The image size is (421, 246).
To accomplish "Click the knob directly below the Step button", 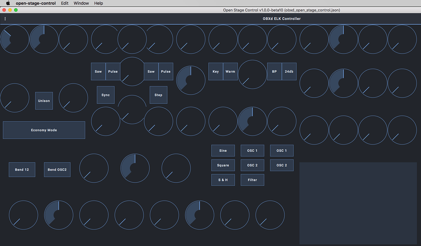I will tap(158, 121).
